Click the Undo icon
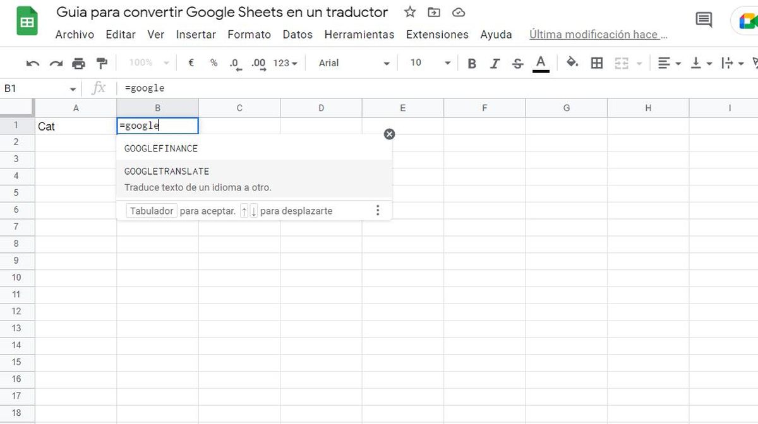Viewport: 758px width, 424px height. [33, 63]
